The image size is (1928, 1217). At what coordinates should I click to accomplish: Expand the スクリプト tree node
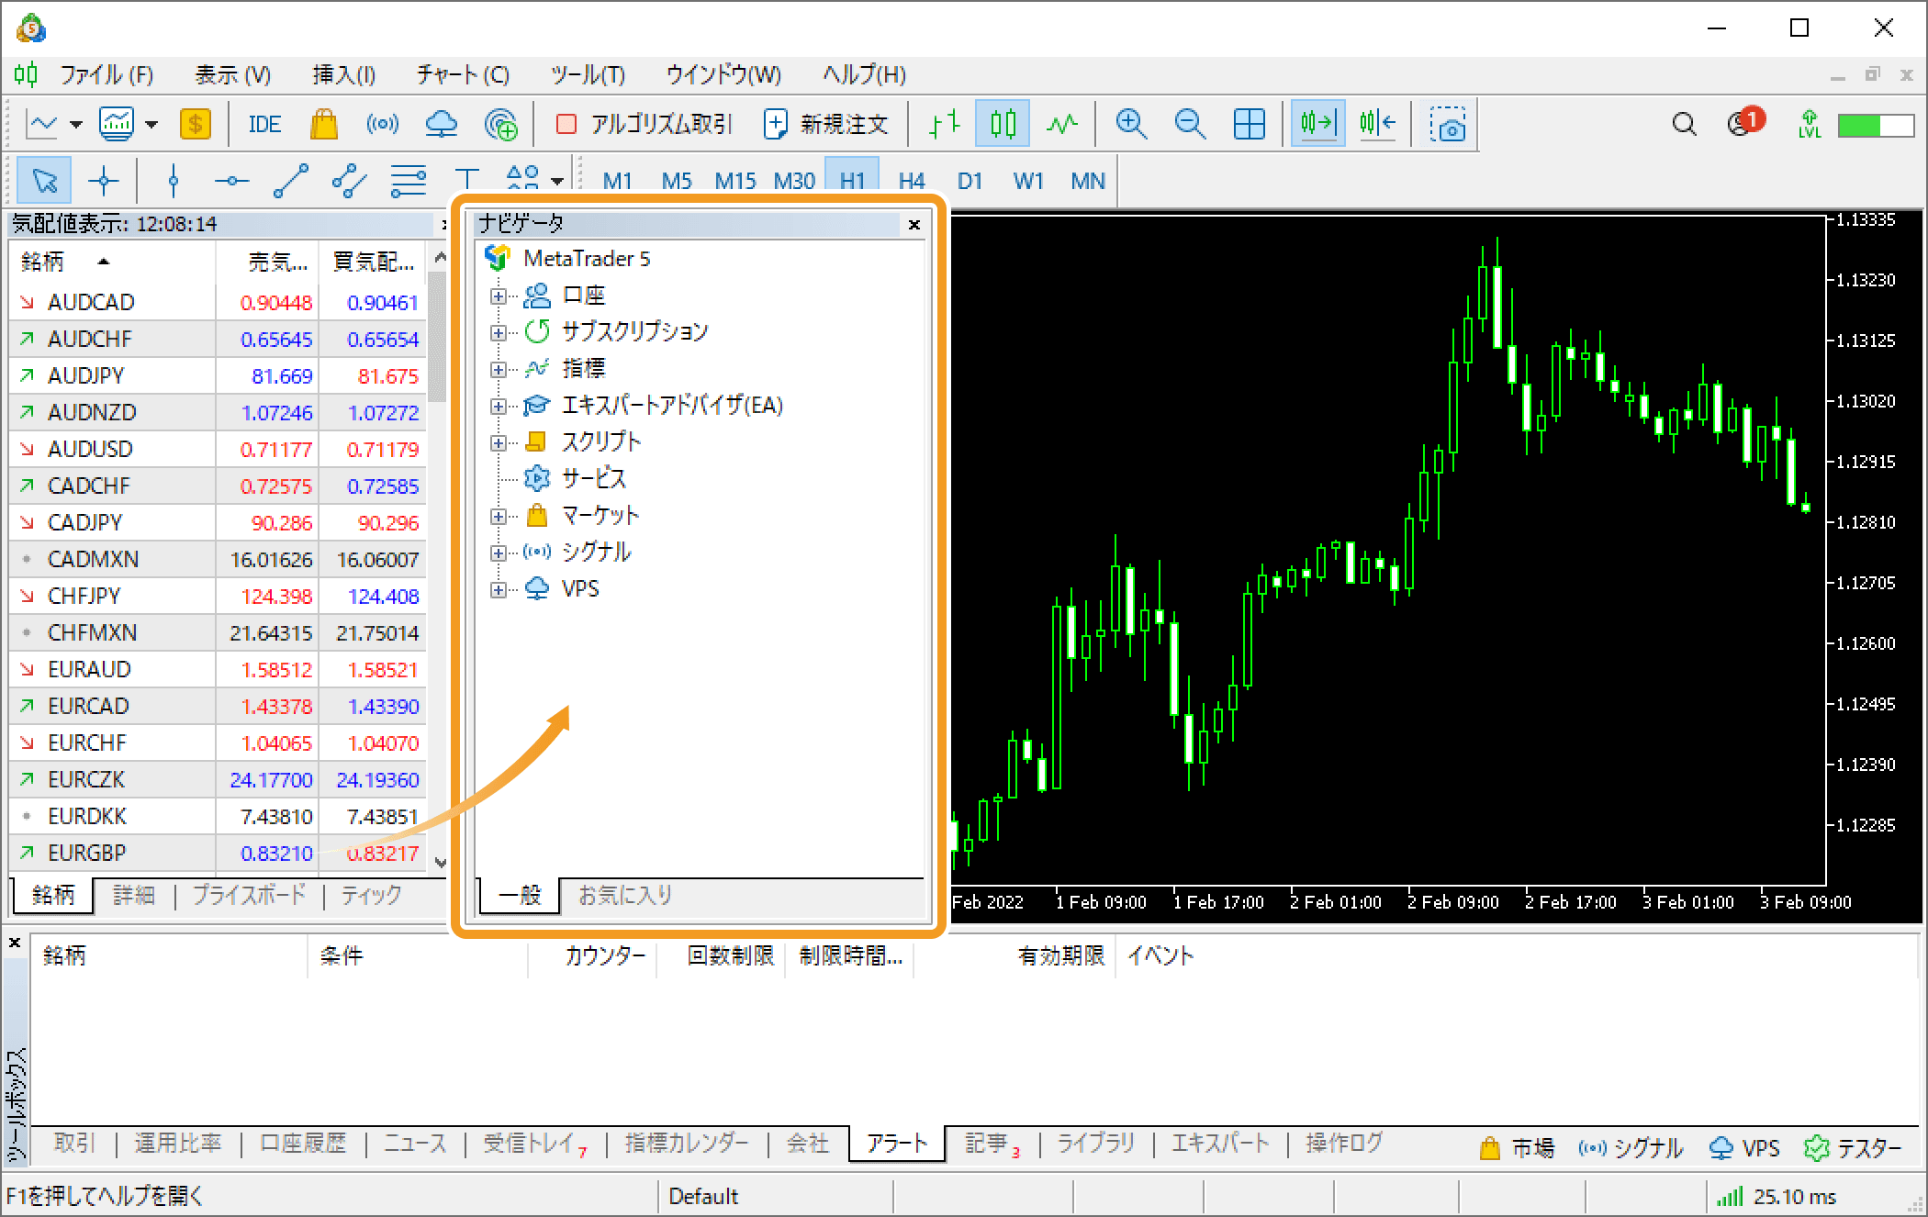coord(498,442)
